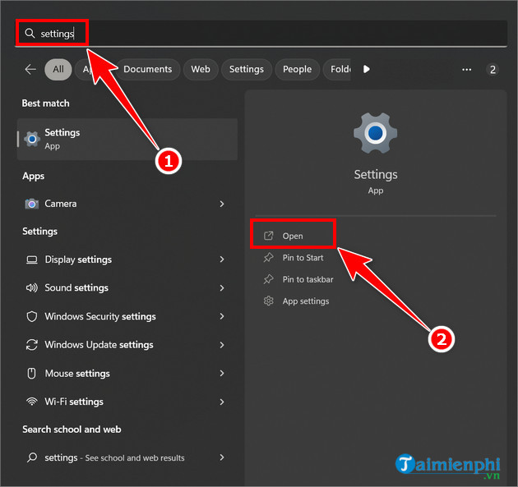Switch to the Documents filter tab
The image size is (518, 487).
point(148,69)
